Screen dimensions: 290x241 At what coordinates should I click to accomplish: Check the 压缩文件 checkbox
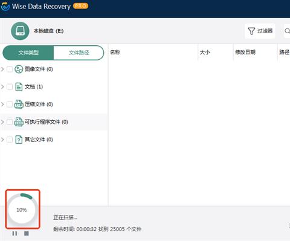[x=10, y=104]
